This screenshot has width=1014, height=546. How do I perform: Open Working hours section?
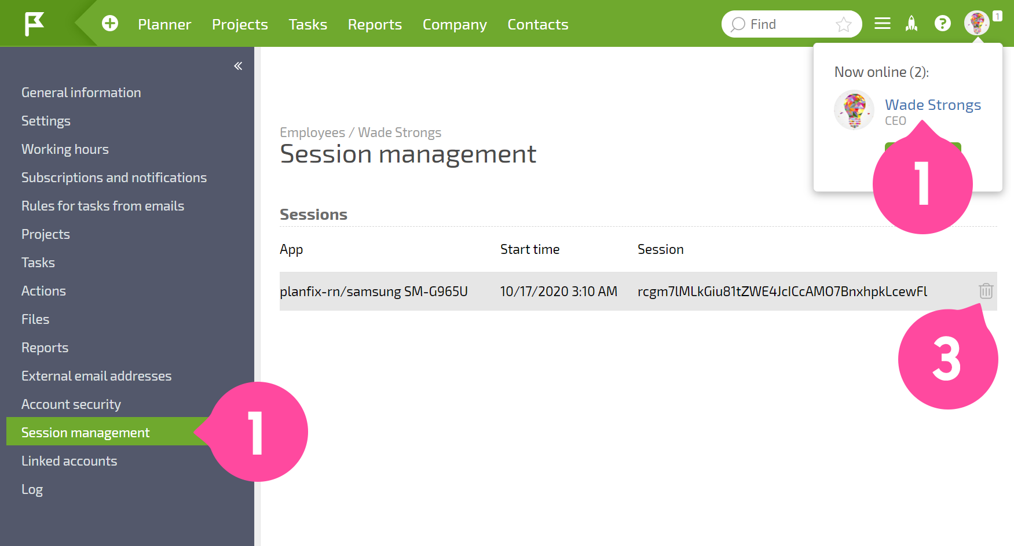point(65,149)
